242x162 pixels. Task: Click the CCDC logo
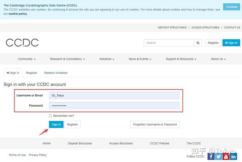point(22,43)
